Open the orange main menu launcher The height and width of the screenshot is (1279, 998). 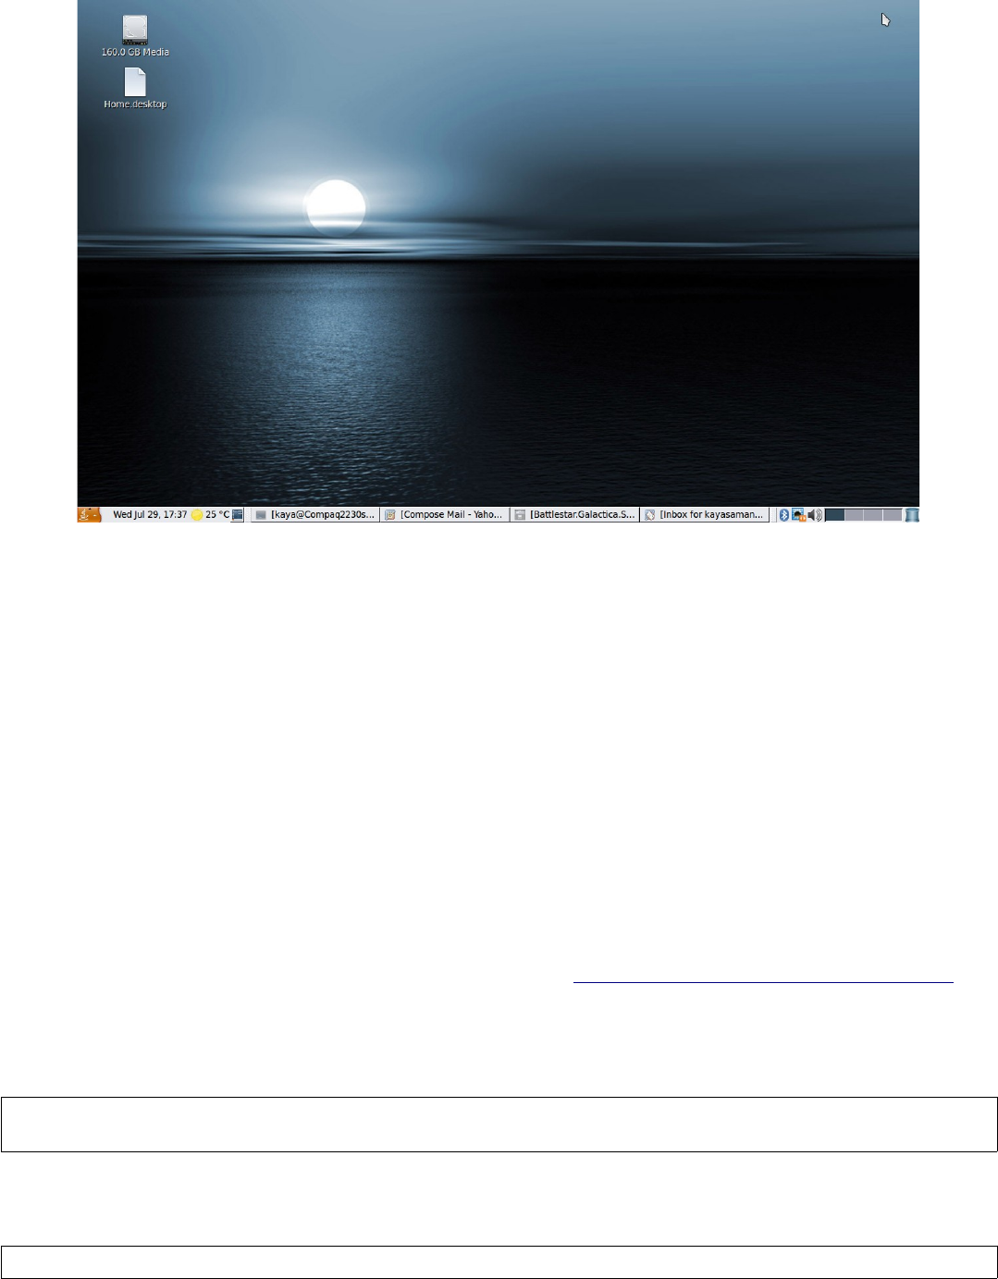pyautogui.click(x=89, y=515)
